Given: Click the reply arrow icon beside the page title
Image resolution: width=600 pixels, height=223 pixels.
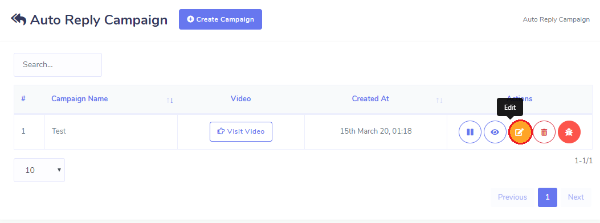Looking at the screenshot, I should pyautogui.click(x=18, y=19).
